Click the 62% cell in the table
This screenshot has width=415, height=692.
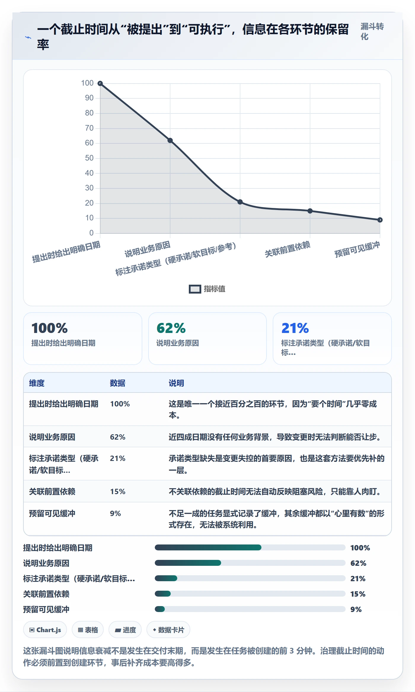[118, 437]
